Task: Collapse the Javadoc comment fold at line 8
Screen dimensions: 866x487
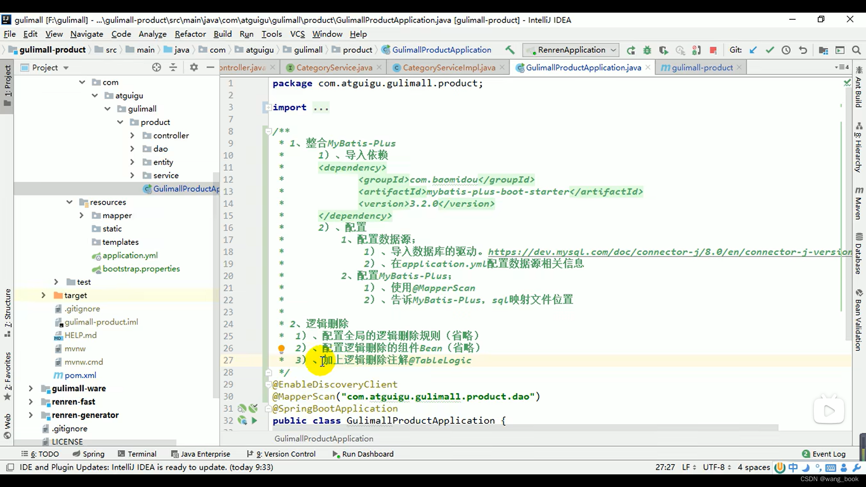Action: click(268, 131)
